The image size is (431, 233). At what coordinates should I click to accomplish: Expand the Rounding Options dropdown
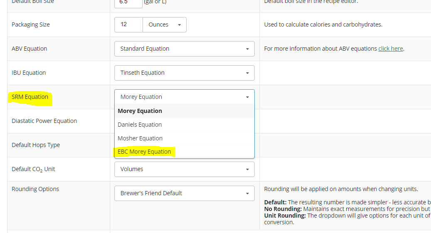[184, 193]
